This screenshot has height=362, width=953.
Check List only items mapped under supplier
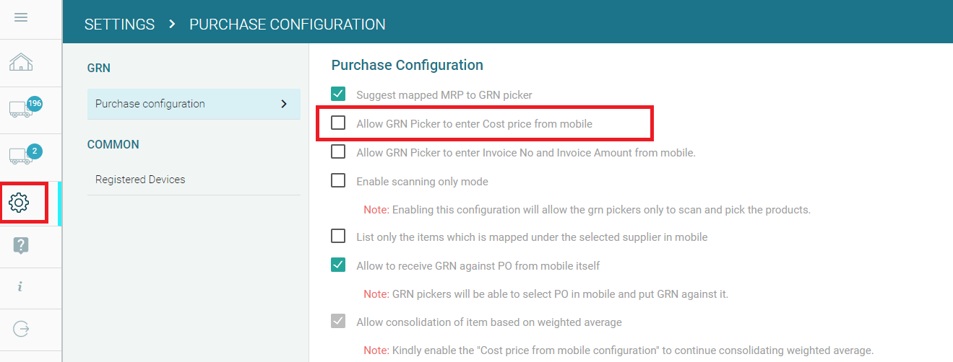[338, 237]
